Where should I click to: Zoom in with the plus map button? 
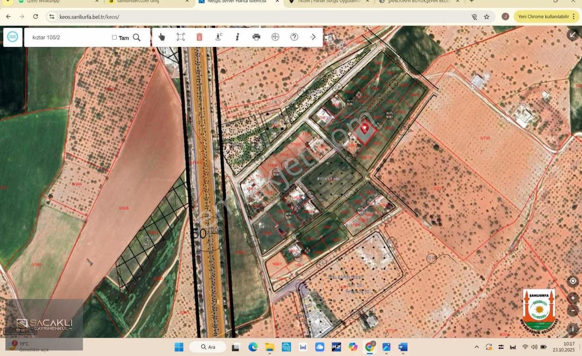573,298
